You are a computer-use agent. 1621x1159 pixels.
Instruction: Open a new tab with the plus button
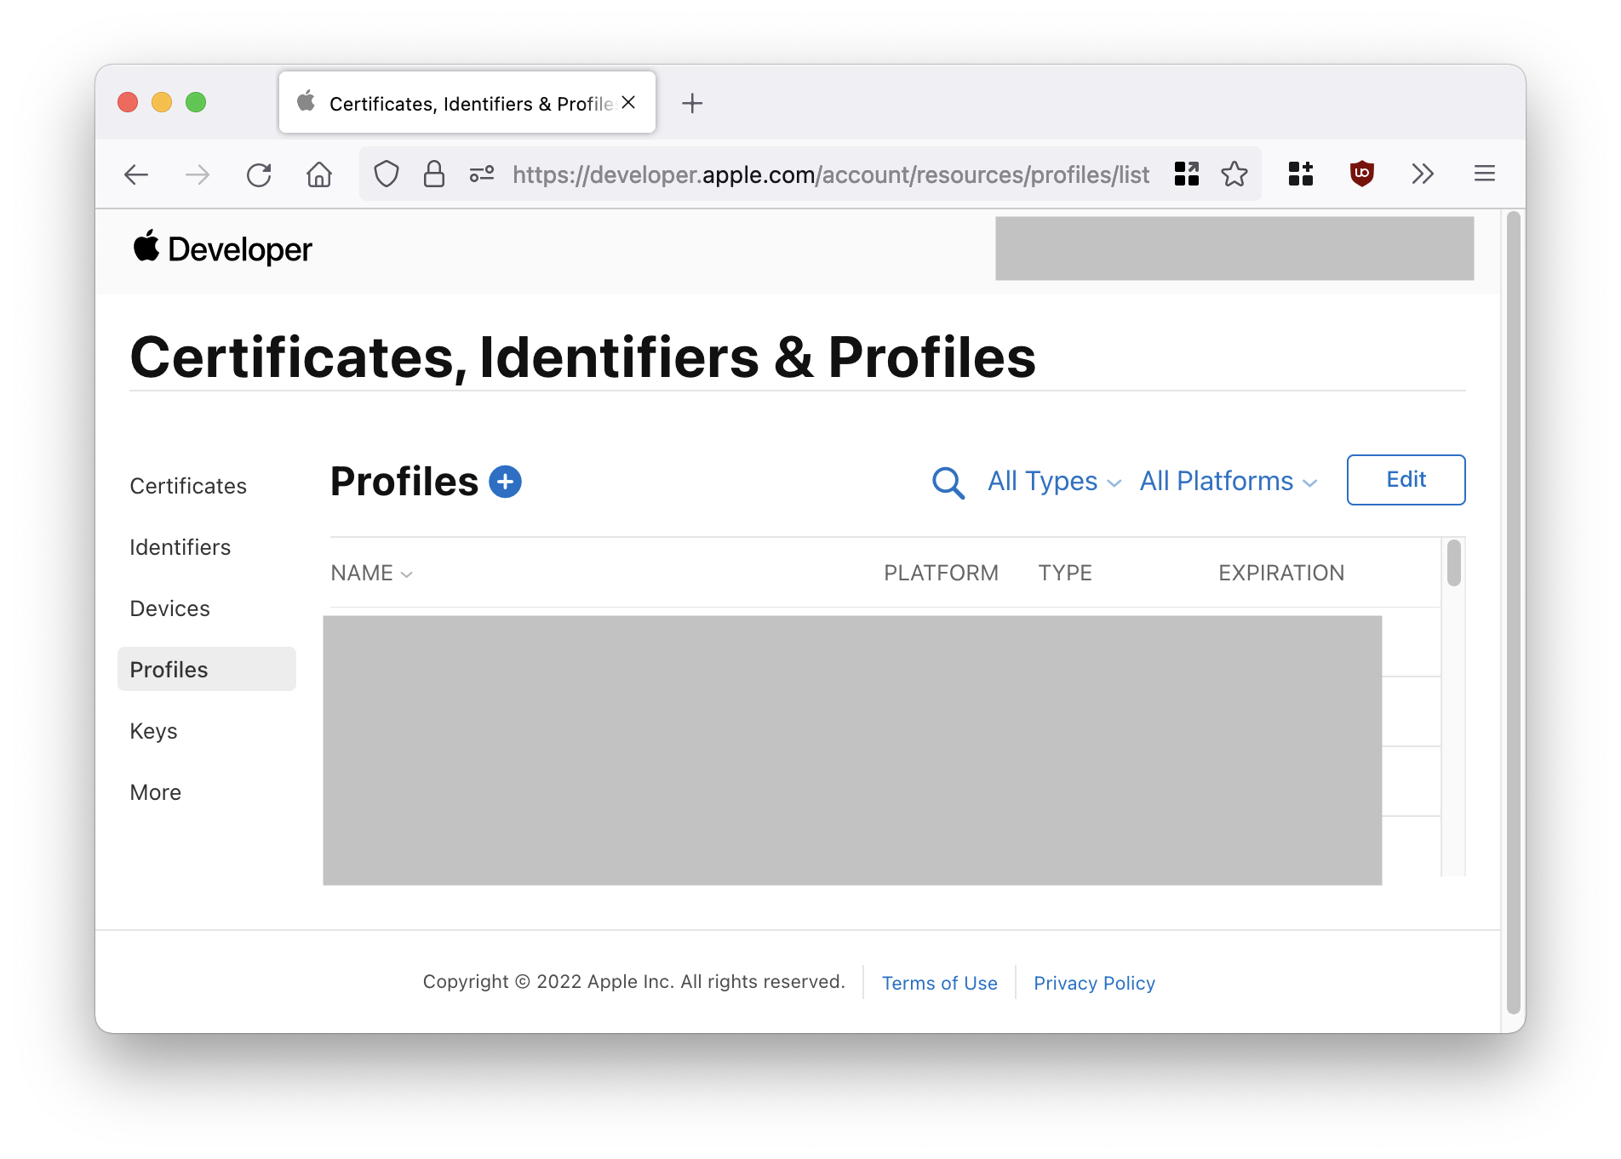pos(692,103)
